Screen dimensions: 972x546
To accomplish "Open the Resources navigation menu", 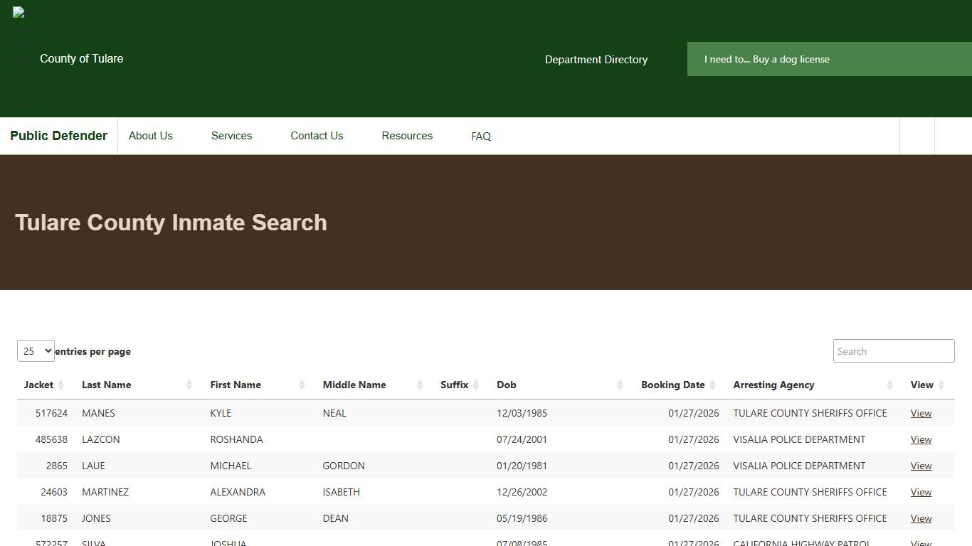I will (x=407, y=136).
